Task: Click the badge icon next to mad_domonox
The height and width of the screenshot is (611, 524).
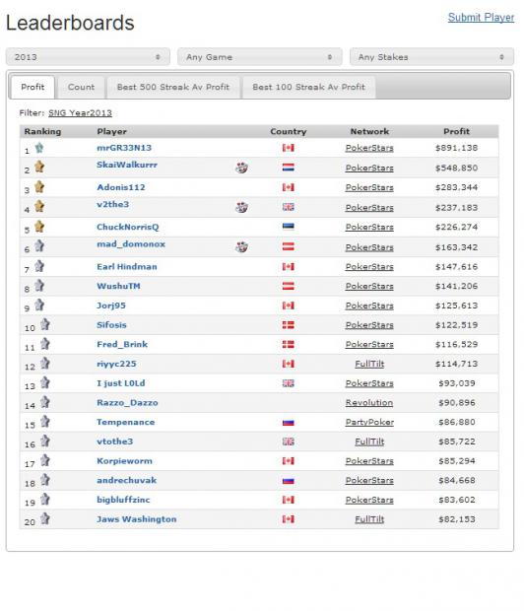Action: pos(241,246)
